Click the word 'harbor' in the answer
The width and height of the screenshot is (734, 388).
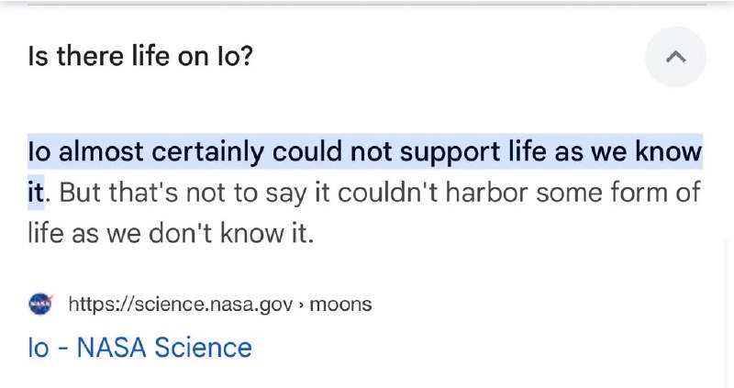pyautogui.click(x=486, y=193)
